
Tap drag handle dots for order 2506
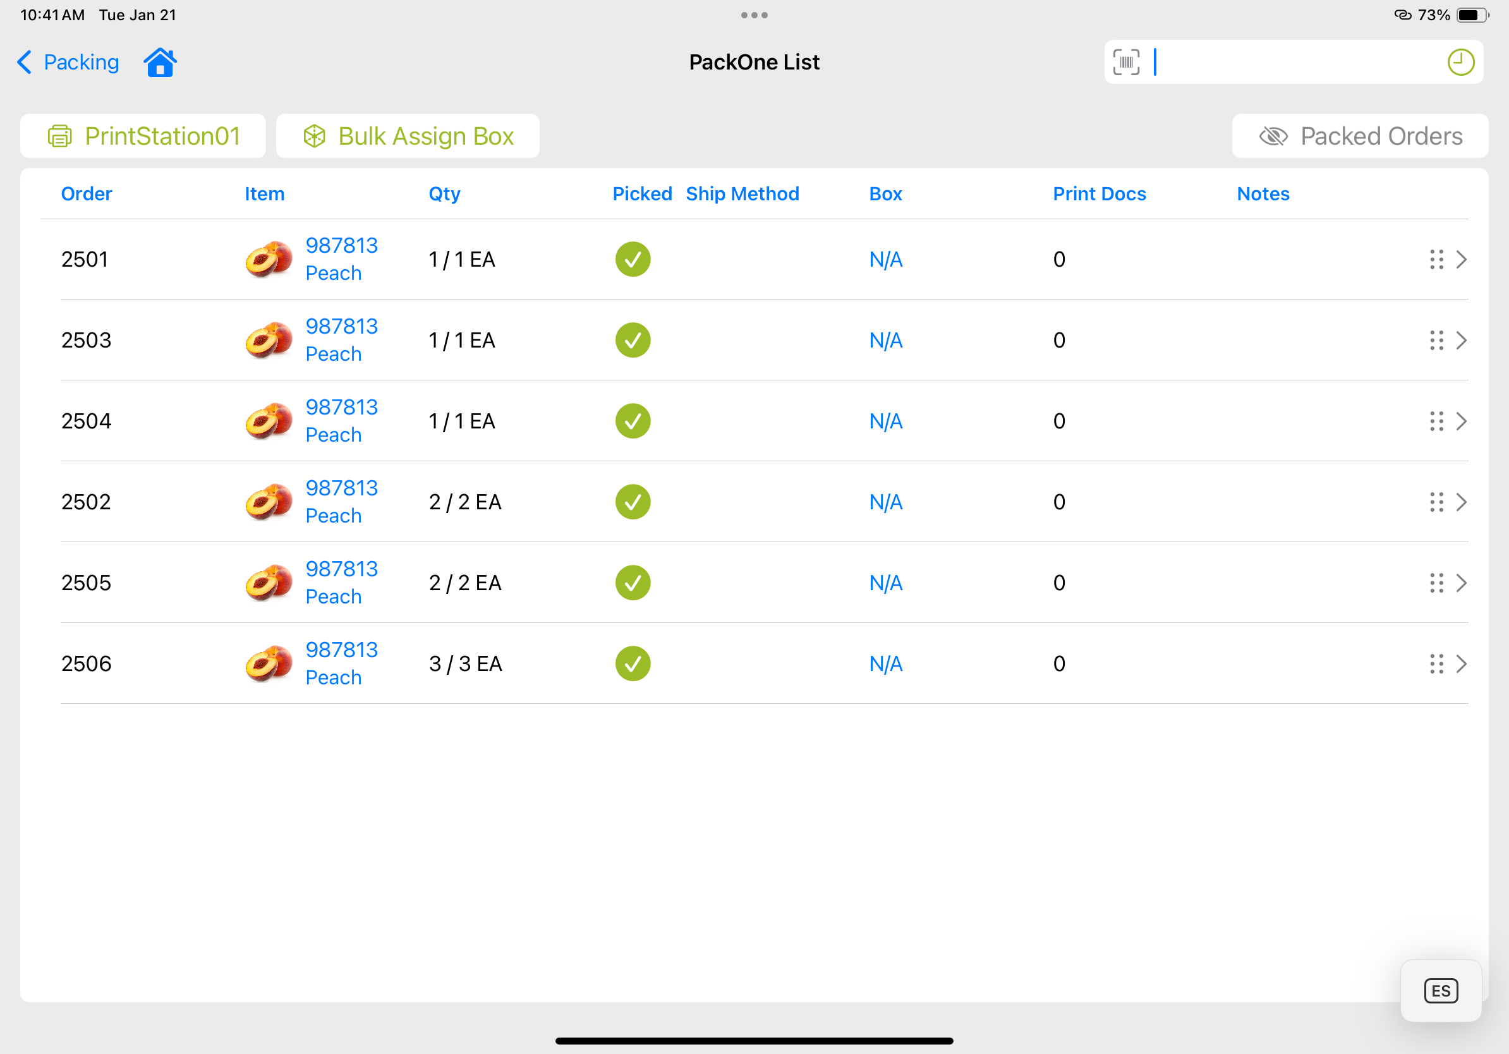1436,663
